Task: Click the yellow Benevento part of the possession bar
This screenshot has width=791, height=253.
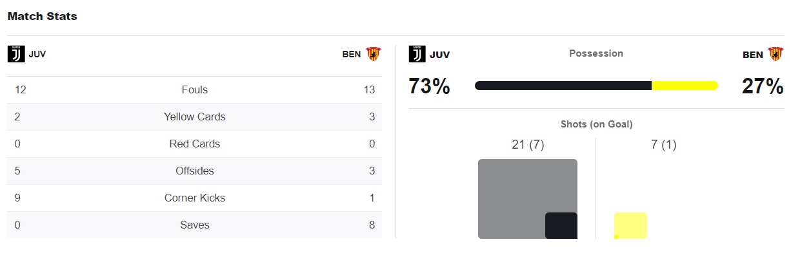Action: point(685,86)
